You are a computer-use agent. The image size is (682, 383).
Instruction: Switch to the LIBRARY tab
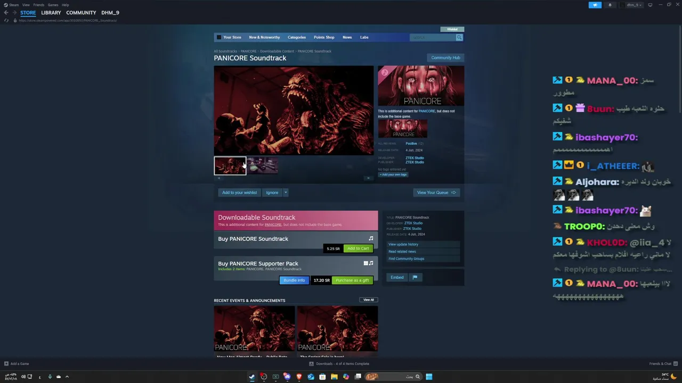pos(51,12)
